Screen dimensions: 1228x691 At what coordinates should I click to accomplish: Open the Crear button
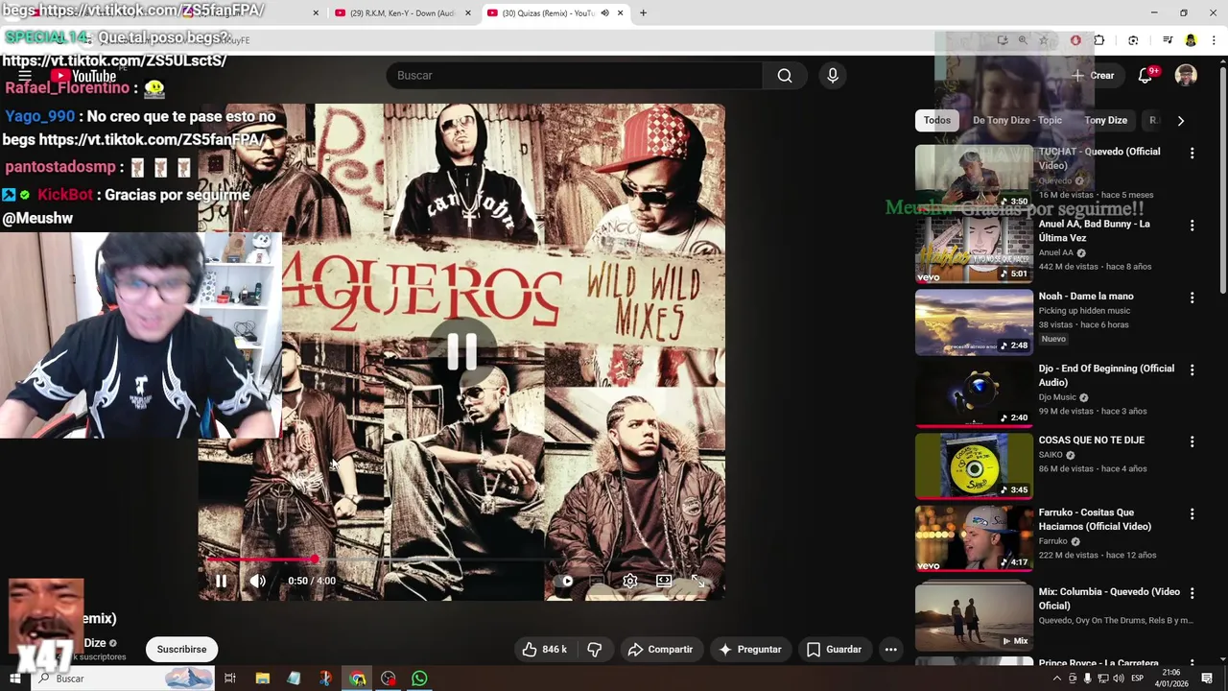click(1093, 76)
